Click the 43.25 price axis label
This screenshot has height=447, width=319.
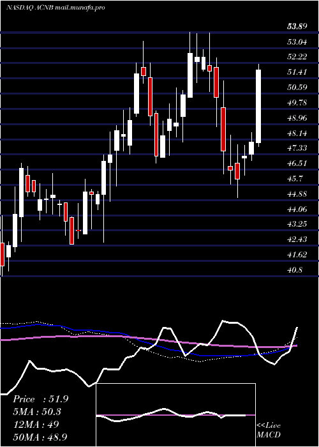297,224
